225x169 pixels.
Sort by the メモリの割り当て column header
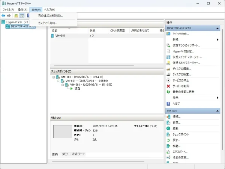tap(144, 31)
